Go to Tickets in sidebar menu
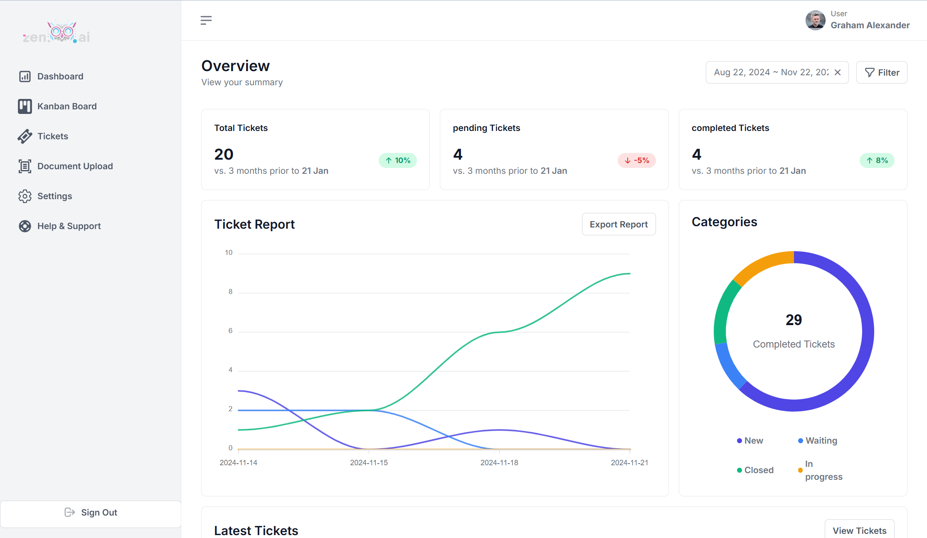The height and width of the screenshot is (538, 927). click(53, 136)
